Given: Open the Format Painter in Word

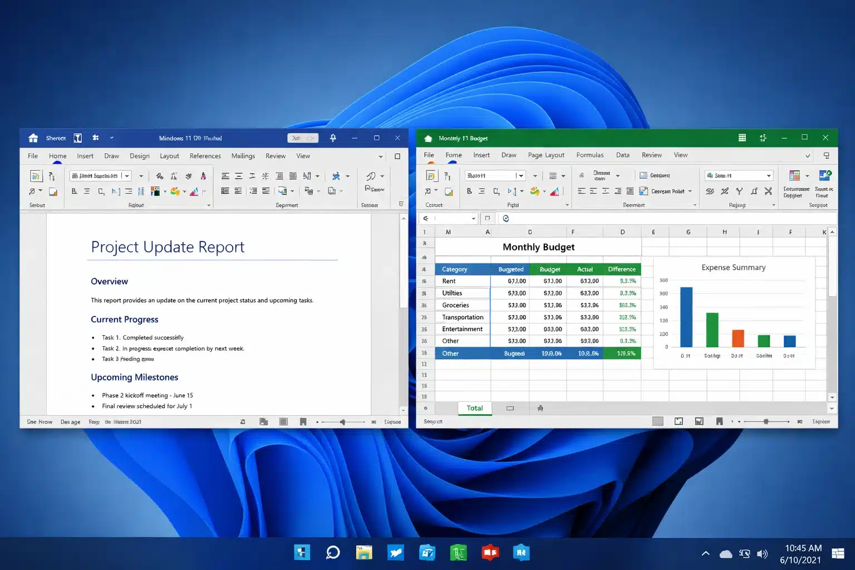Looking at the screenshot, I should (x=53, y=192).
